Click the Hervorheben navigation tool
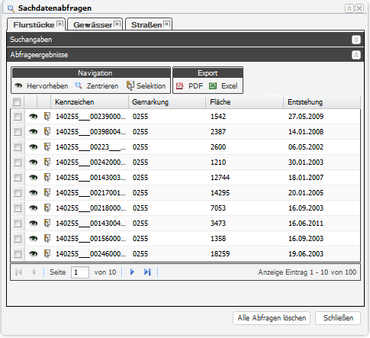 coord(41,86)
